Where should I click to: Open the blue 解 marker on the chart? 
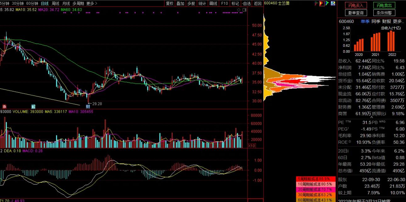coord(33,107)
